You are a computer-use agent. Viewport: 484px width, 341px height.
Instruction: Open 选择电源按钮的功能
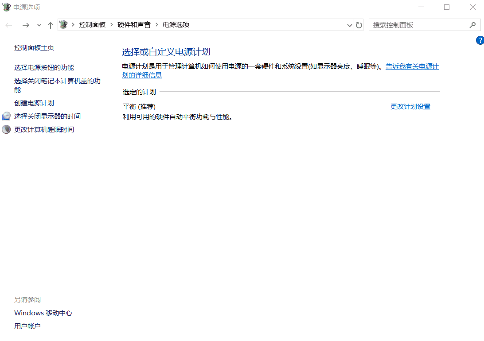44,68
